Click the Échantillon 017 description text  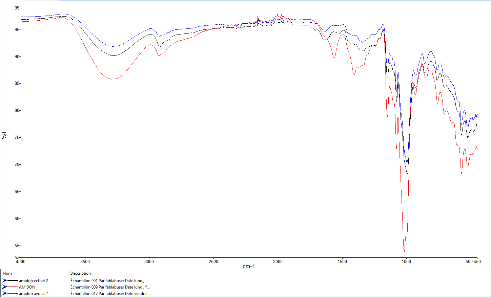click(x=109, y=294)
